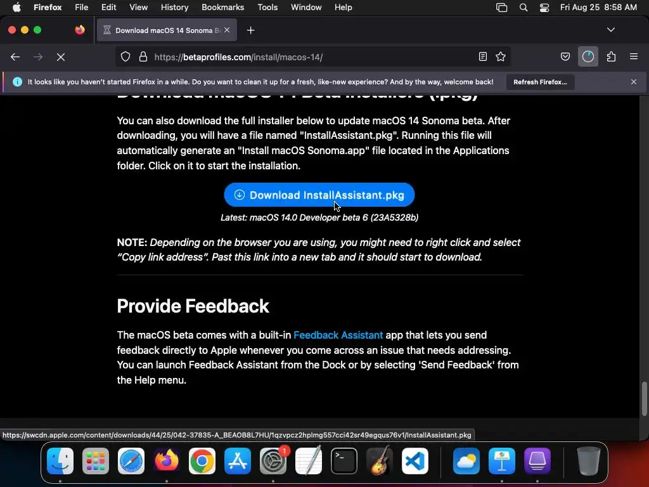The image size is (649, 487).
Task: Click the date and time clock
Action: (x=598, y=7)
